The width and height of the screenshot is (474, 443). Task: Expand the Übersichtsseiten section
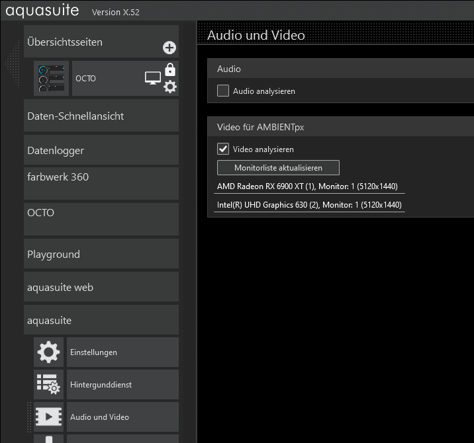click(101, 42)
